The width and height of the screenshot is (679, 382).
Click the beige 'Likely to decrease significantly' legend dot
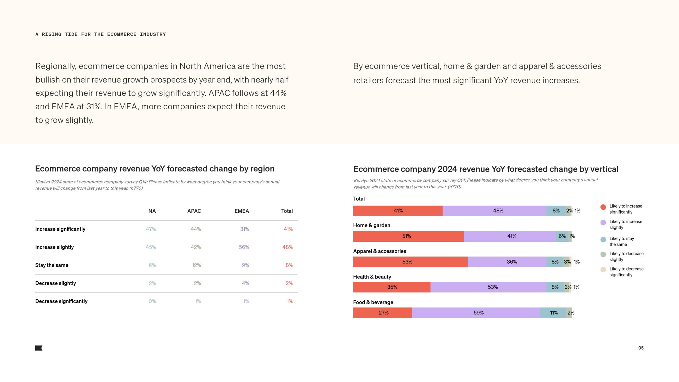[x=603, y=270]
